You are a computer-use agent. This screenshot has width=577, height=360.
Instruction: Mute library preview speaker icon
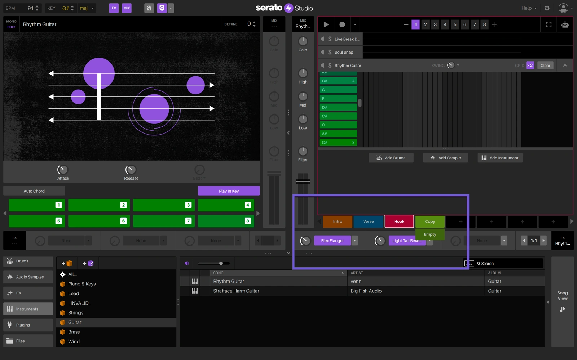click(x=187, y=263)
